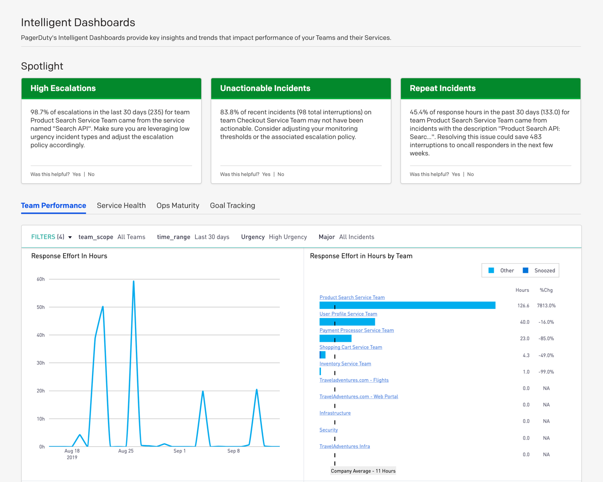Open User Profile Service Team link

coord(348,314)
